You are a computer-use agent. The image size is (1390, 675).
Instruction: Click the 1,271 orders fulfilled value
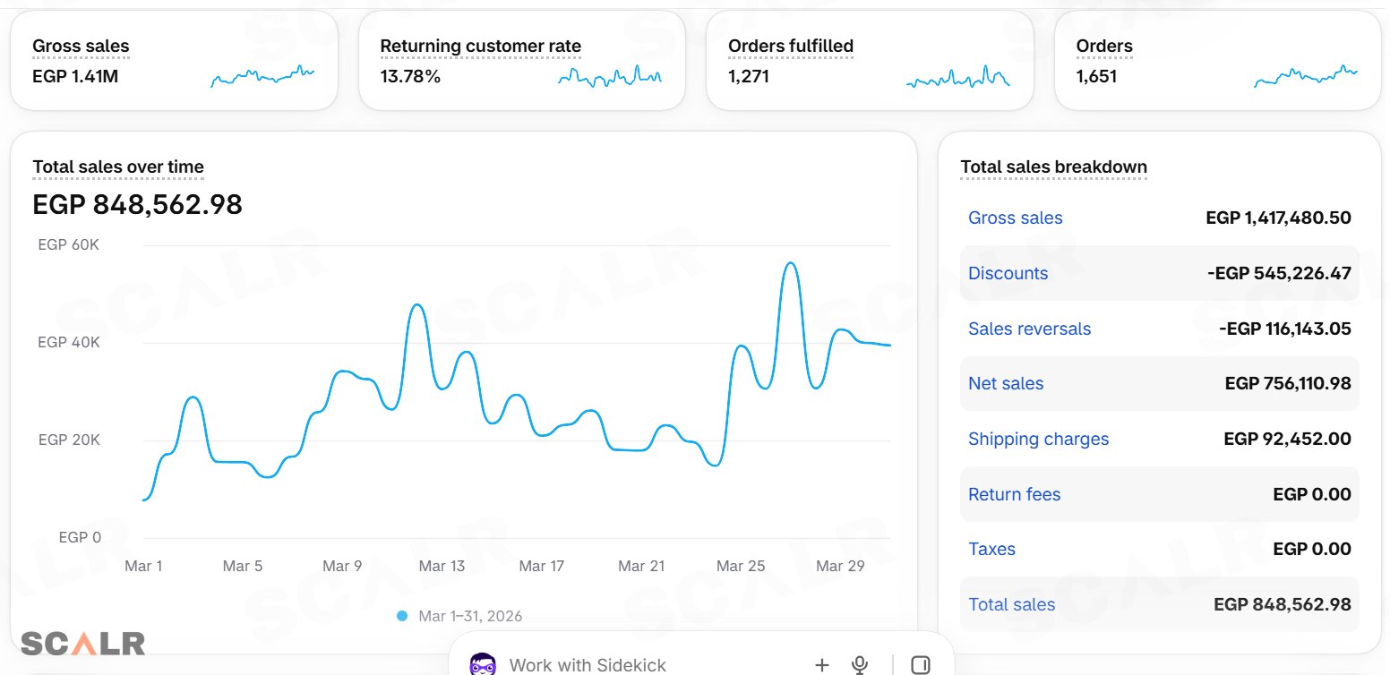(x=749, y=76)
